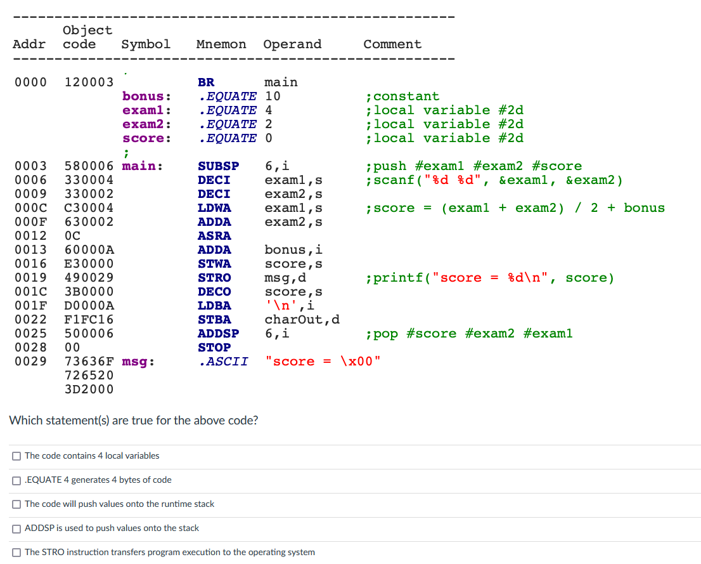Click the 'exam2:' symbol definition
The image size is (701, 564).
click(146, 124)
